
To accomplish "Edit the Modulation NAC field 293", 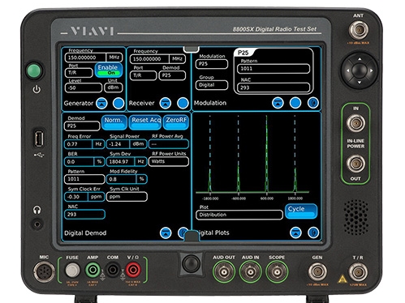I will pos(274,87).
